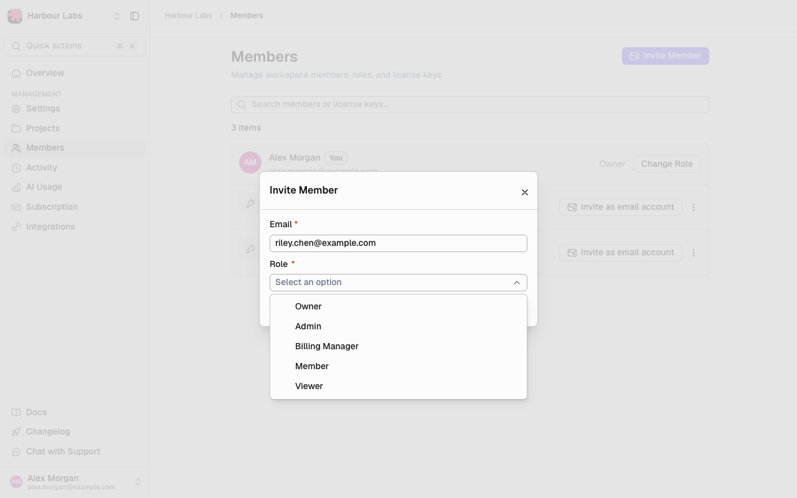Click the '3 items' count text
This screenshot has width=797, height=498.
point(246,128)
